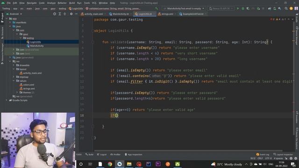Open the device selector dropdown
This screenshot has width=299, height=168.
pos(221,8)
